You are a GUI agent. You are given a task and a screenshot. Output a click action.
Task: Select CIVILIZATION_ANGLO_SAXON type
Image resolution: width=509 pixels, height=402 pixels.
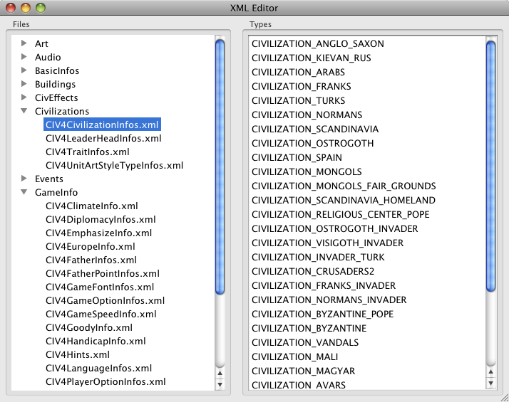click(318, 43)
